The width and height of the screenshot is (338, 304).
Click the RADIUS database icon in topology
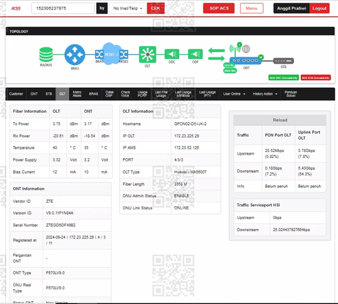[x=46, y=54]
